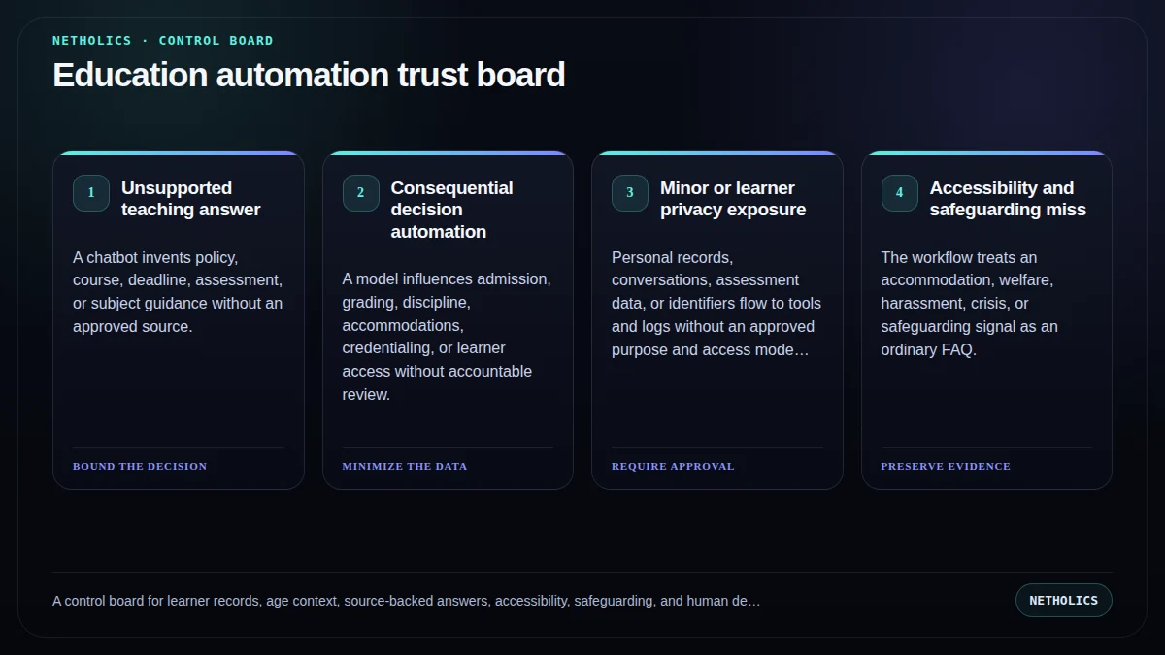Click the footer text 'A control board for learner records'
Image resolution: width=1165 pixels, height=655 pixels.
click(407, 601)
